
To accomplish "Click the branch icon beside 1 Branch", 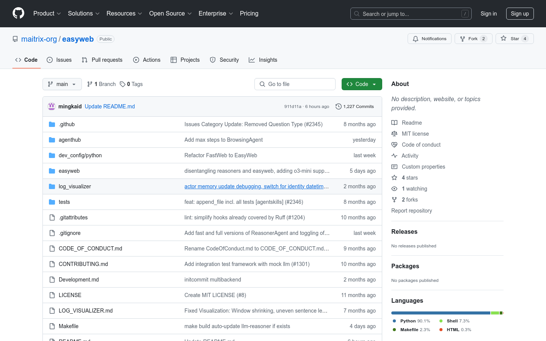I will point(90,84).
